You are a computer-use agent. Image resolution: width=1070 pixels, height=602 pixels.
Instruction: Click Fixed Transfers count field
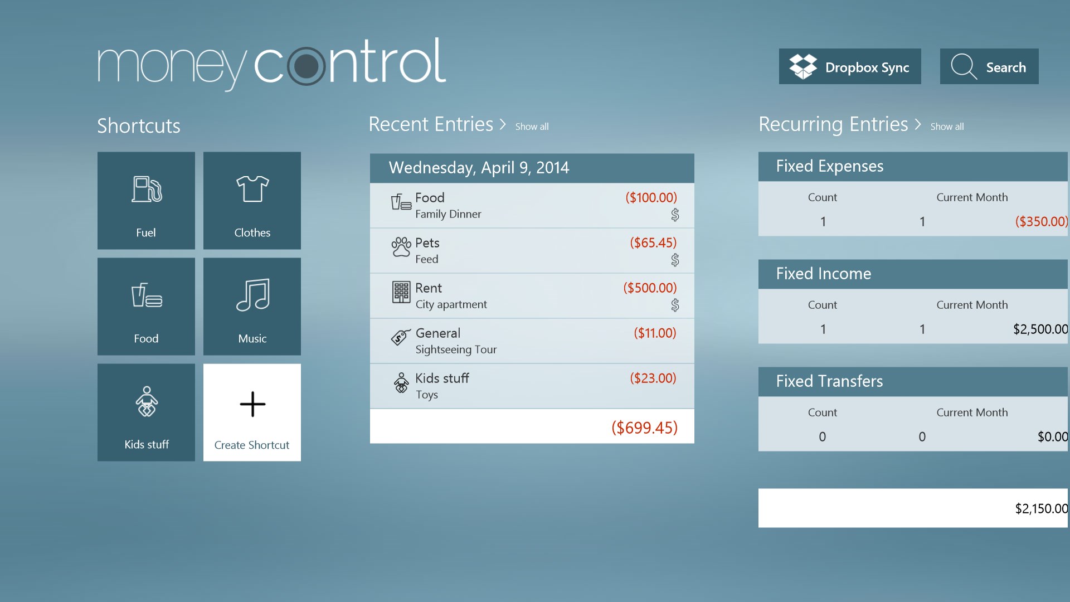pyautogui.click(x=821, y=436)
